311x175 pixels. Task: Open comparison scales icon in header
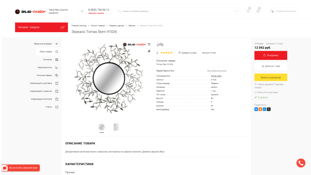(x=258, y=11)
